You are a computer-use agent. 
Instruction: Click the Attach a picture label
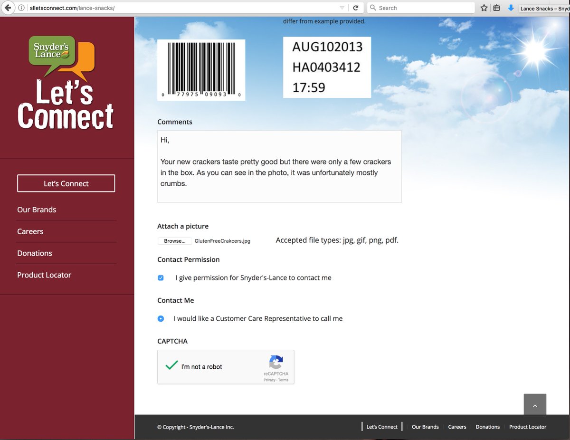[183, 226]
